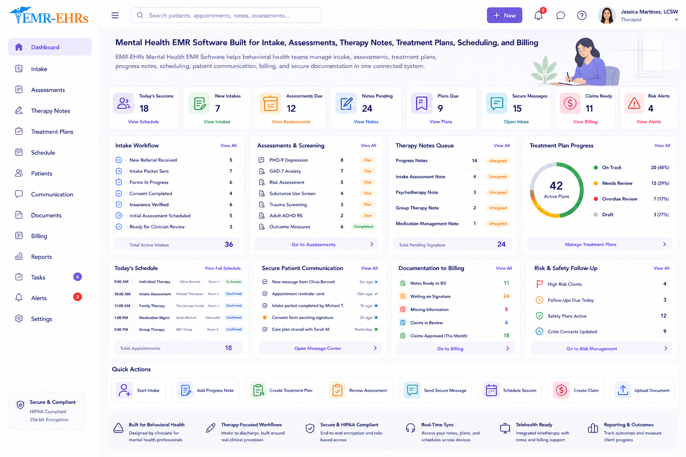Screen dimensions: 686x457
Task: Open the chat messages icon in header
Action: click(561, 16)
